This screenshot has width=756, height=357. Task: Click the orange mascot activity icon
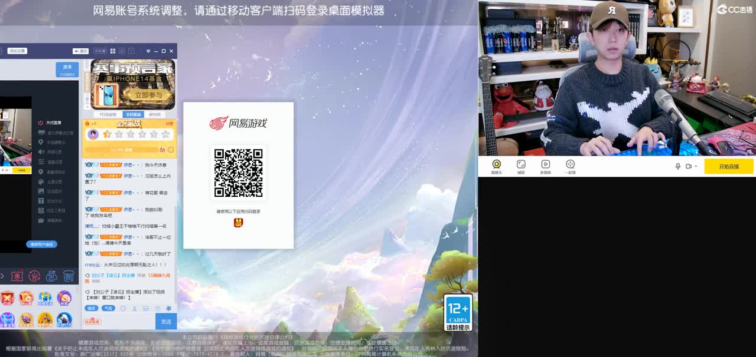(26, 299)
